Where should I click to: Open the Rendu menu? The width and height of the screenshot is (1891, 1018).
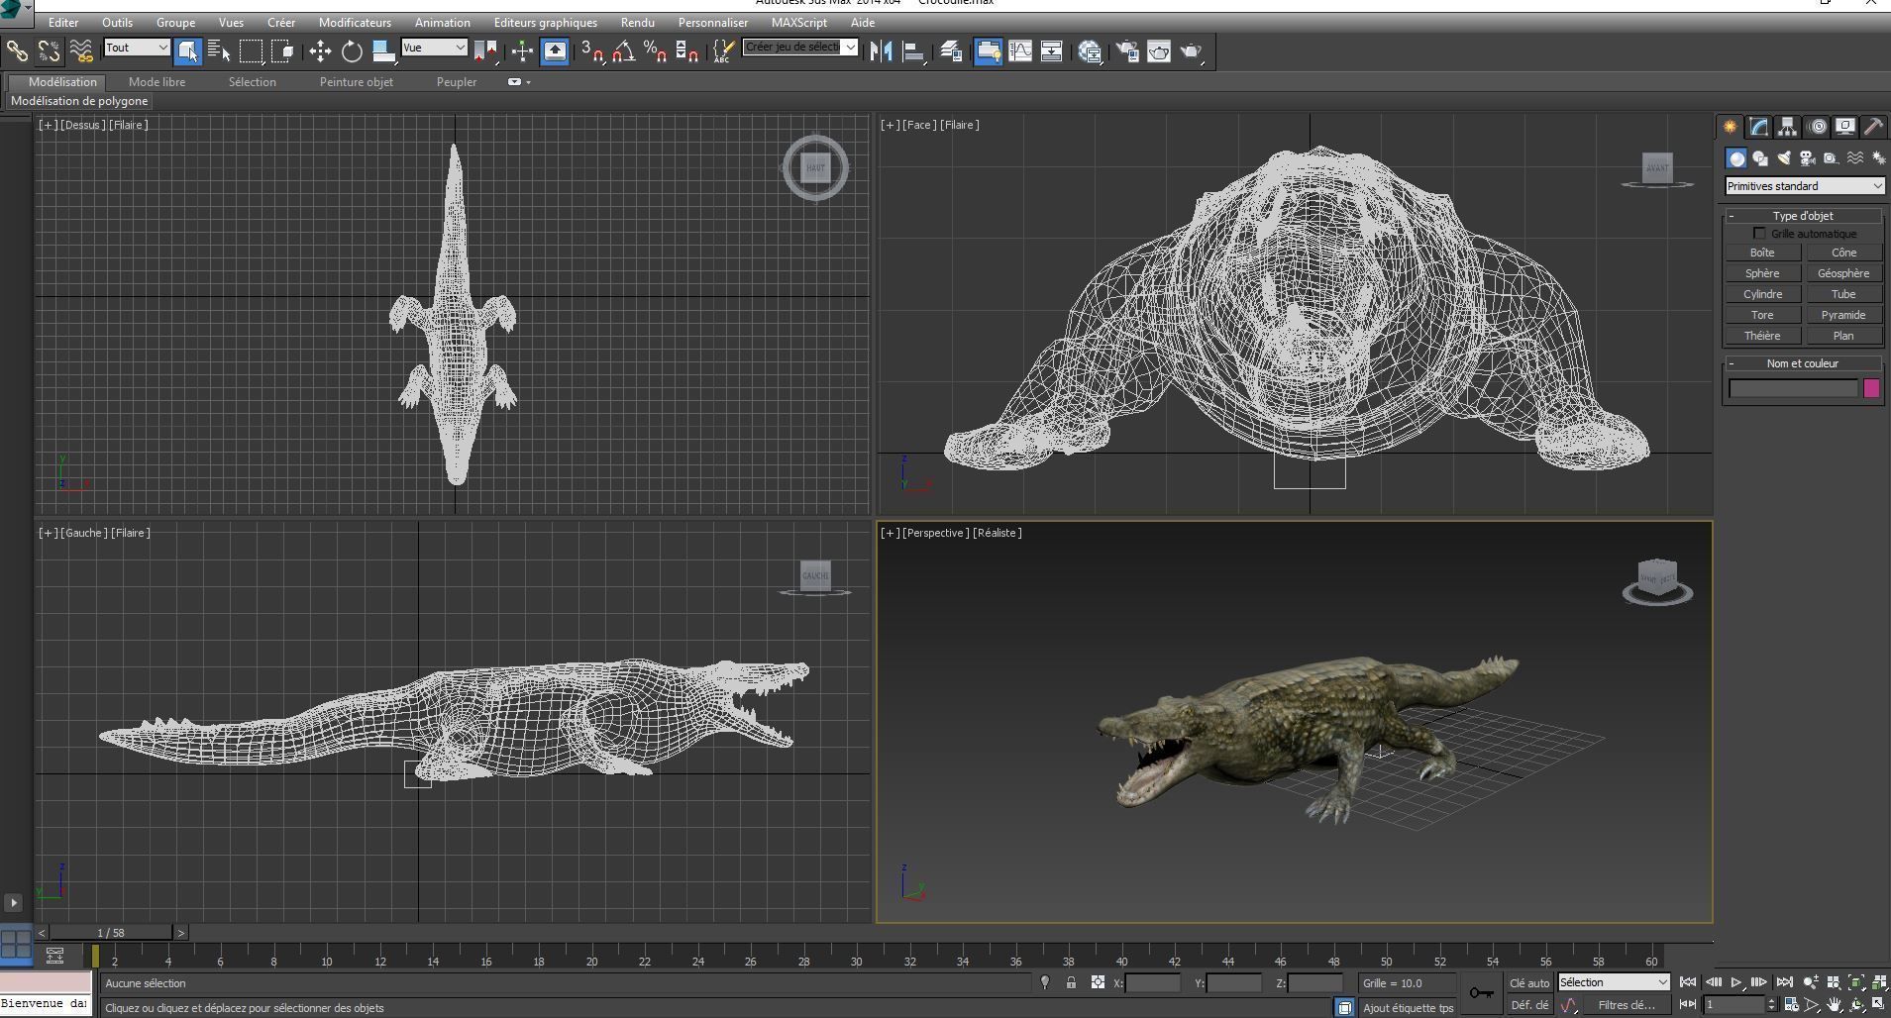(x=637, y=22)
